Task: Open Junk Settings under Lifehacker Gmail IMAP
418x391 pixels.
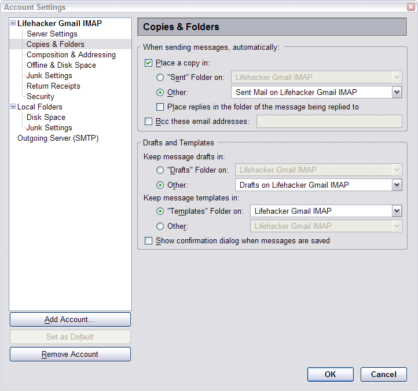Action: [49, 75]
